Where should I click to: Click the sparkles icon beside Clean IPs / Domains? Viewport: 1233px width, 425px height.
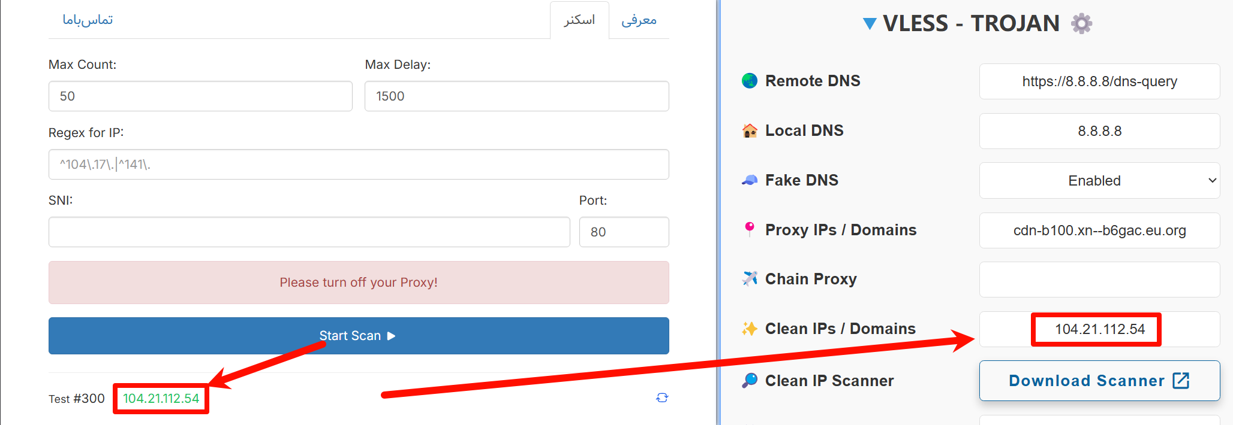750,329
